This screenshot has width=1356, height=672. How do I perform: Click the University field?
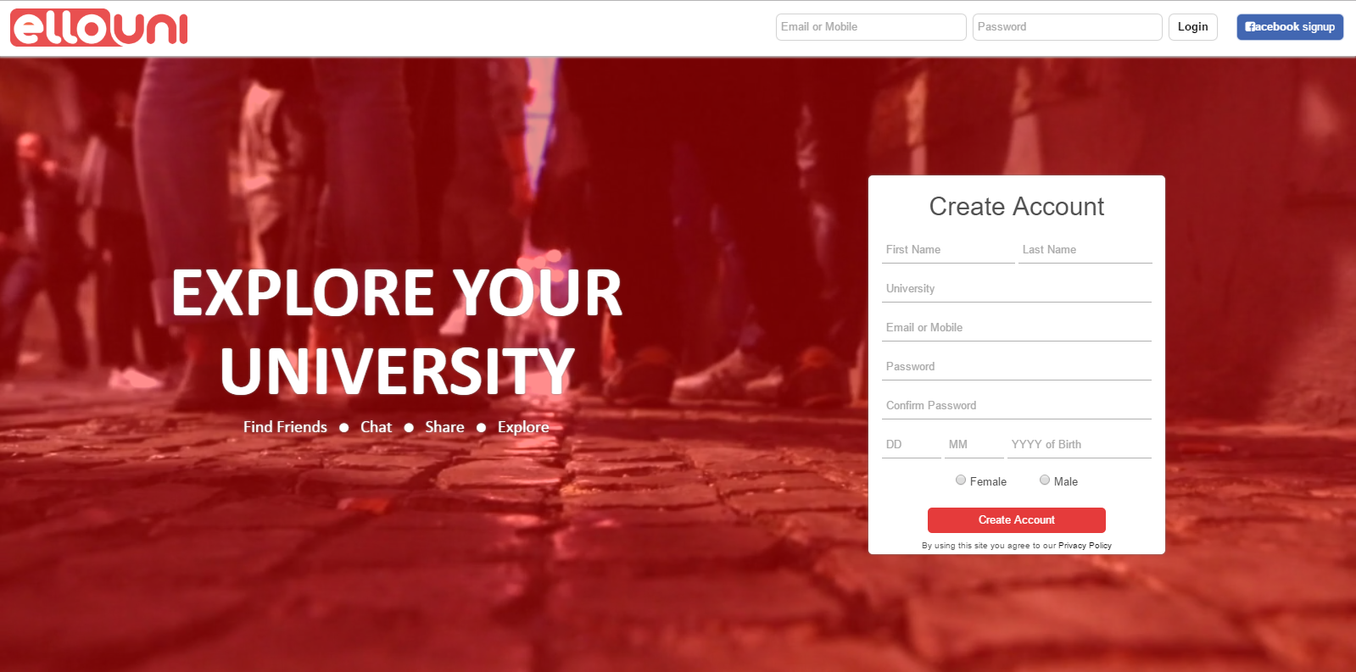[x=1017, y=289]
